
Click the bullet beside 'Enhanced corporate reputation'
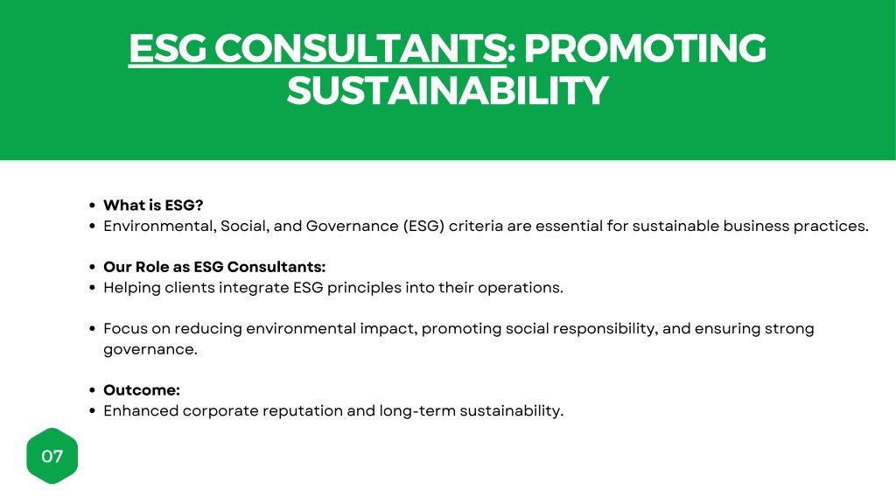(92, 411)
